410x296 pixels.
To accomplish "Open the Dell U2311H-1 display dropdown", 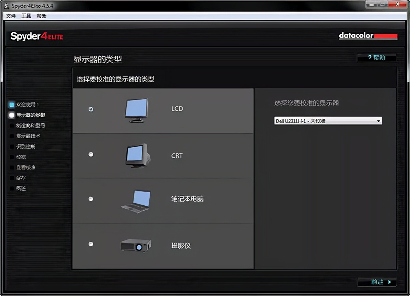I will (x=378, y=121).
